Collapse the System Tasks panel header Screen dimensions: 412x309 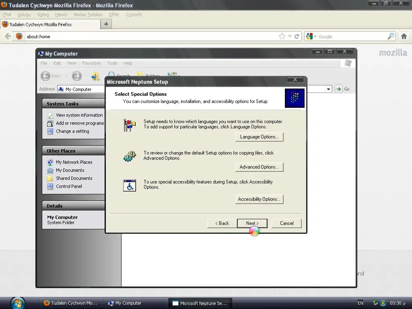tap(73, 103)
